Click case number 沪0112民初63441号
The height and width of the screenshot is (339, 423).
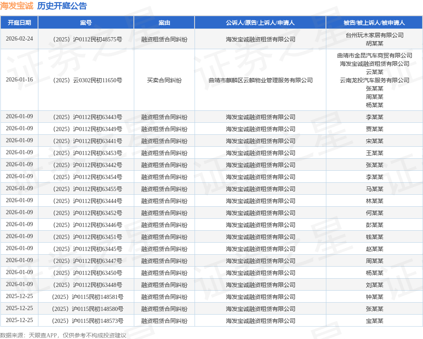click(88, 141)
